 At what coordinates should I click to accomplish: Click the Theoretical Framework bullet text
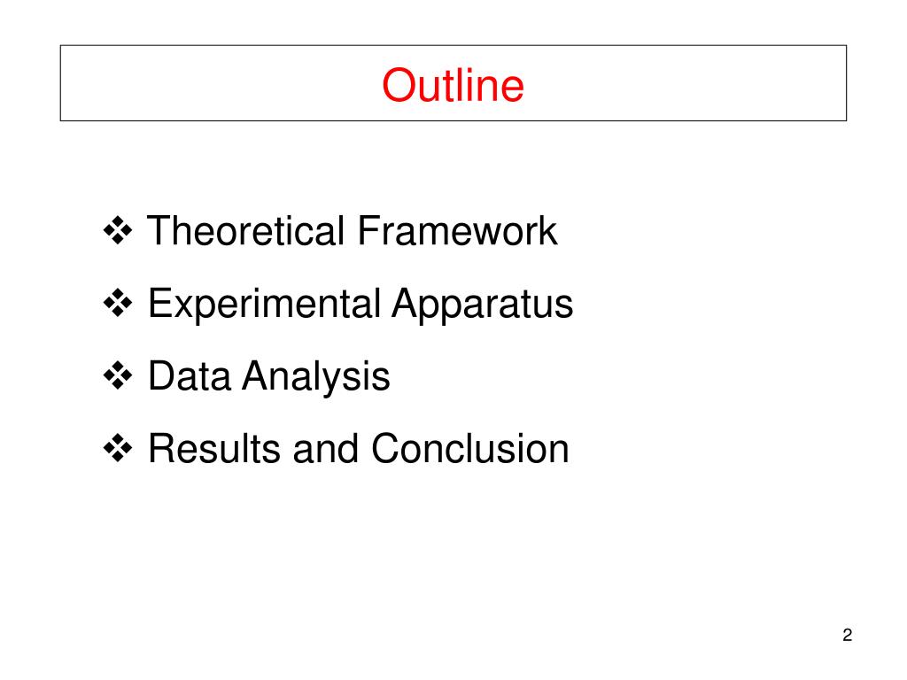click(353, 231)
